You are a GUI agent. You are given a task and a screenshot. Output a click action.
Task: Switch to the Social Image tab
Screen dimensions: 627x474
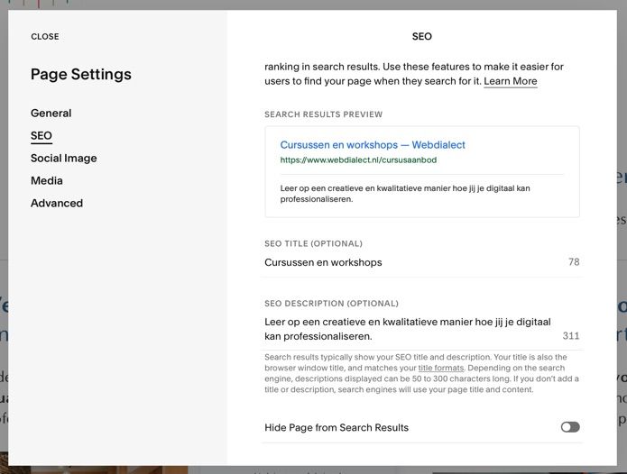63,159
